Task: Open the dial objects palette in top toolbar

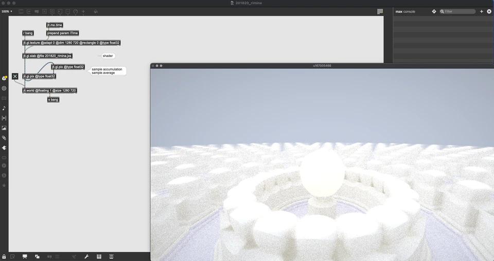Action: coord(76,11)
